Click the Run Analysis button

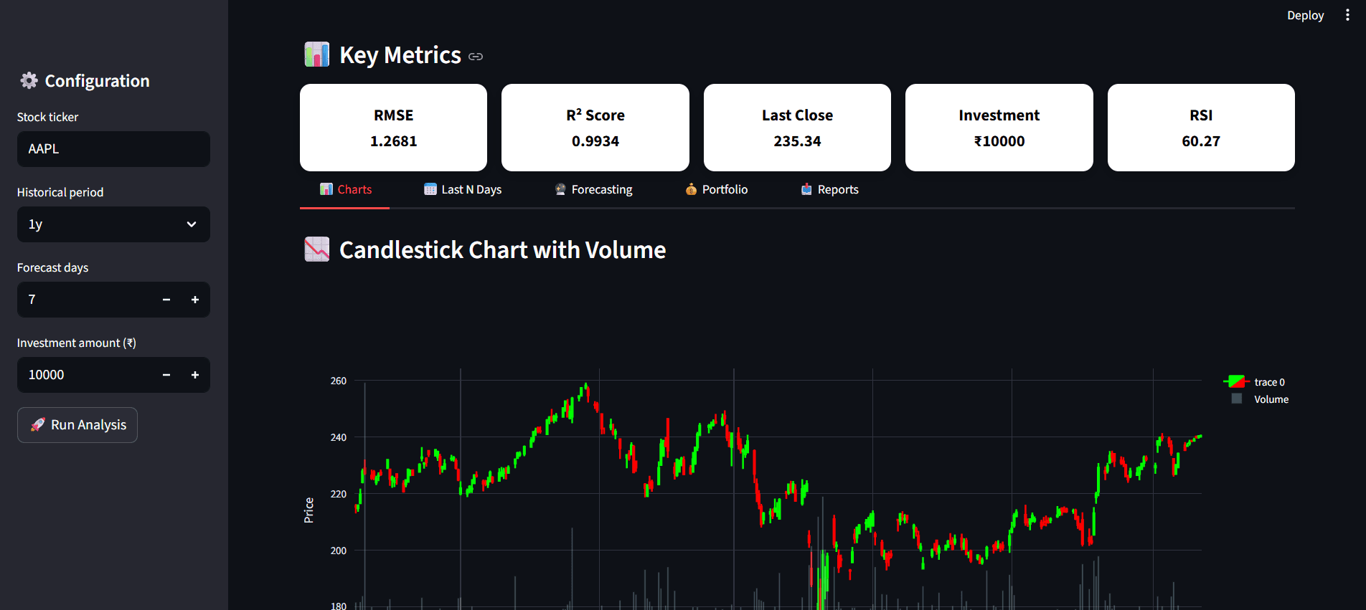coord(77,424)
